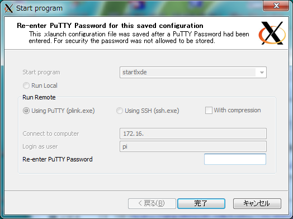293x219 pixels.
Task: Click the bold header title text
Action: (110, 25)
